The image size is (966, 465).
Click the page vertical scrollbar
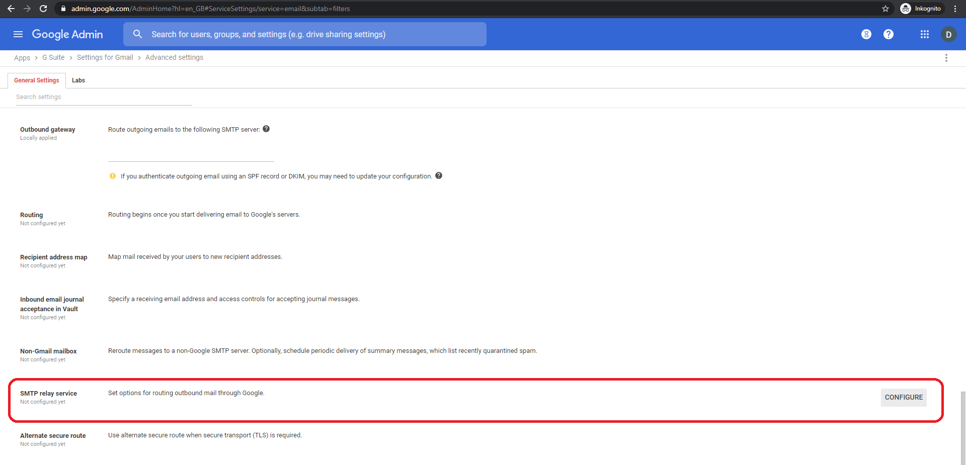point(962,427)
